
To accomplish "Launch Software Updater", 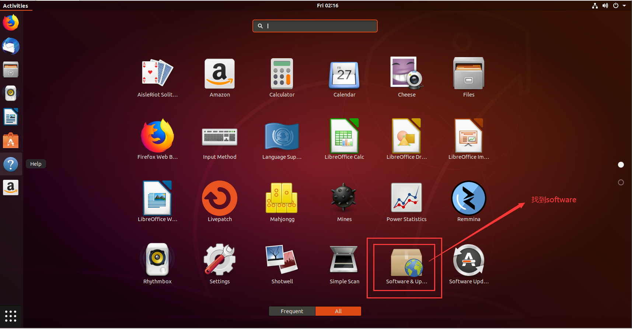I will [469, 264].
